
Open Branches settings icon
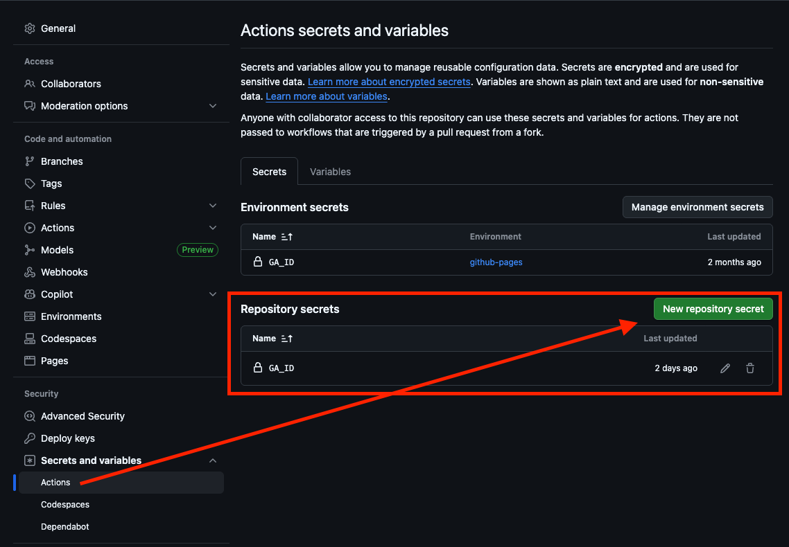click(x=30, y=161)
